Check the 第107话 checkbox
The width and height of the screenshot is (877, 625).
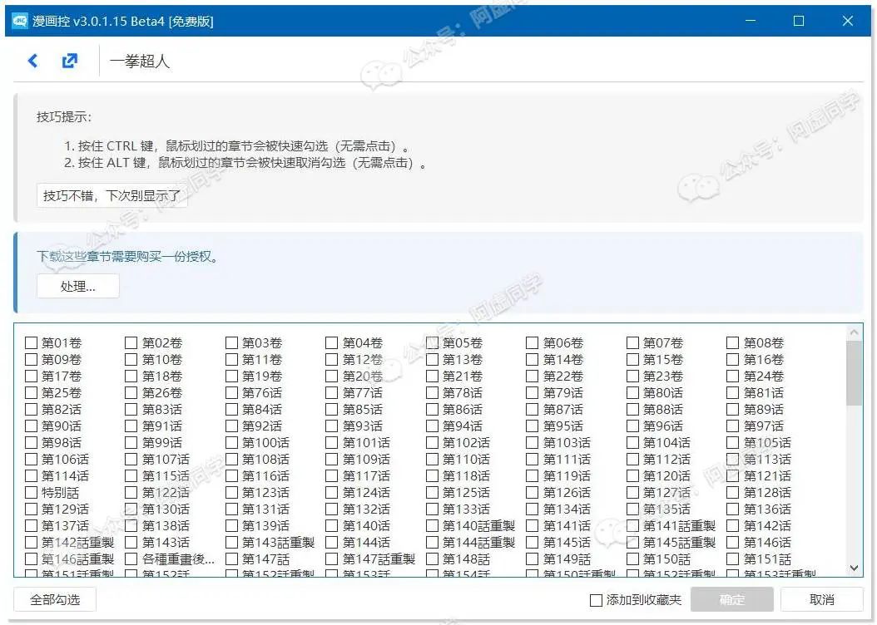(x=131, y=459)
